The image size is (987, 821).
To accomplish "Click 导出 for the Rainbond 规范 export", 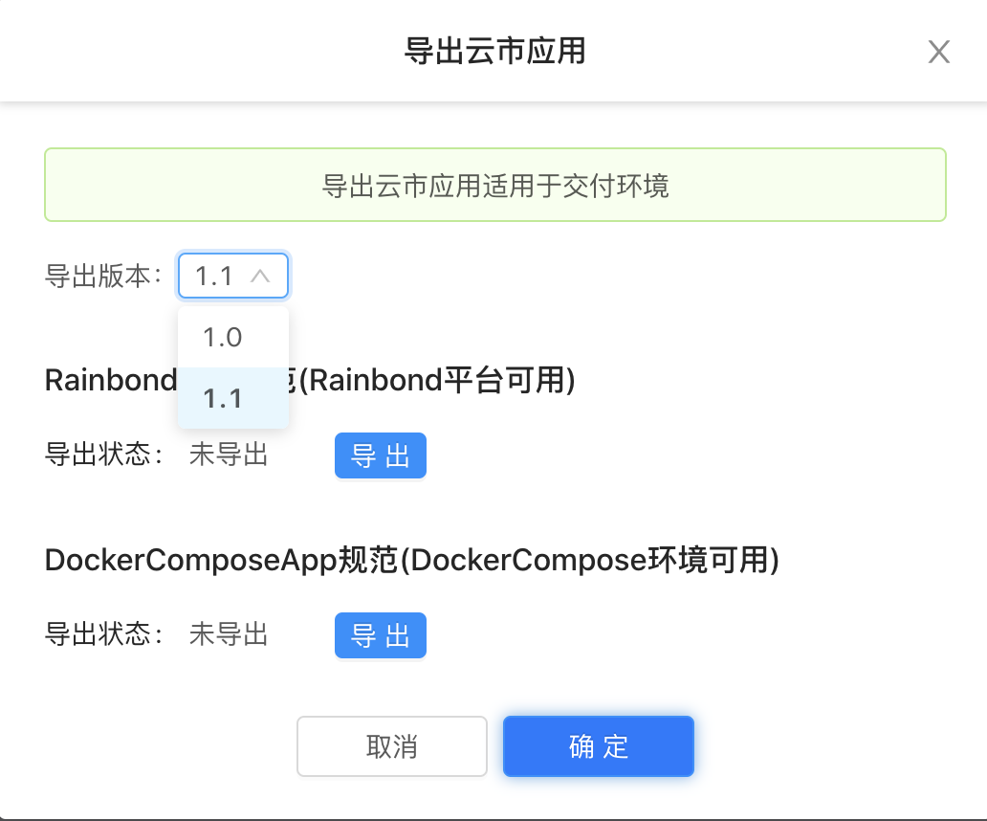I will pos(380,455).
